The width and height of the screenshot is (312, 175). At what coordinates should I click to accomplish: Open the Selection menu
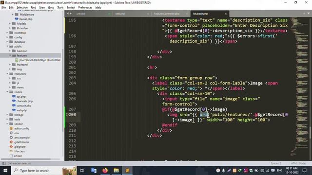[x=22, y=8]
